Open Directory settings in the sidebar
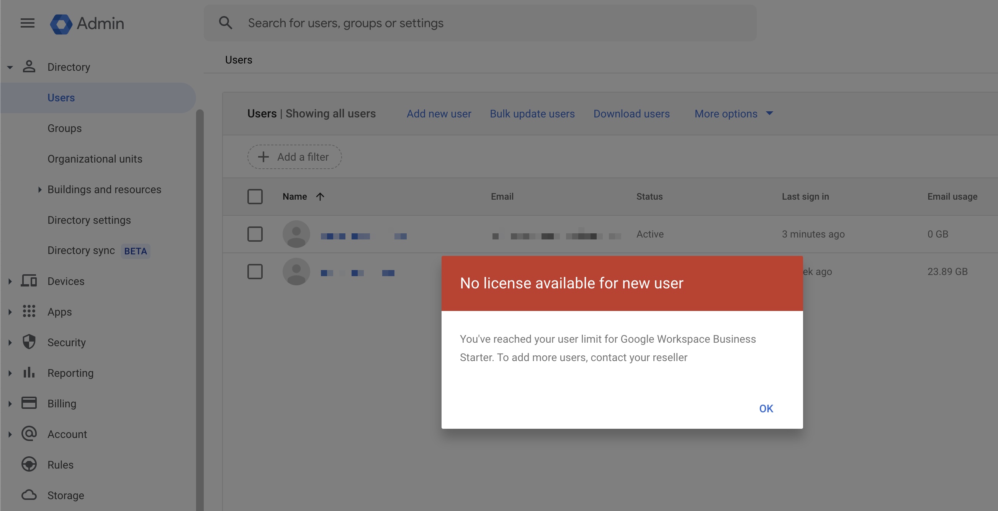The width and height of the screenshot is (998, 511). 89,220
